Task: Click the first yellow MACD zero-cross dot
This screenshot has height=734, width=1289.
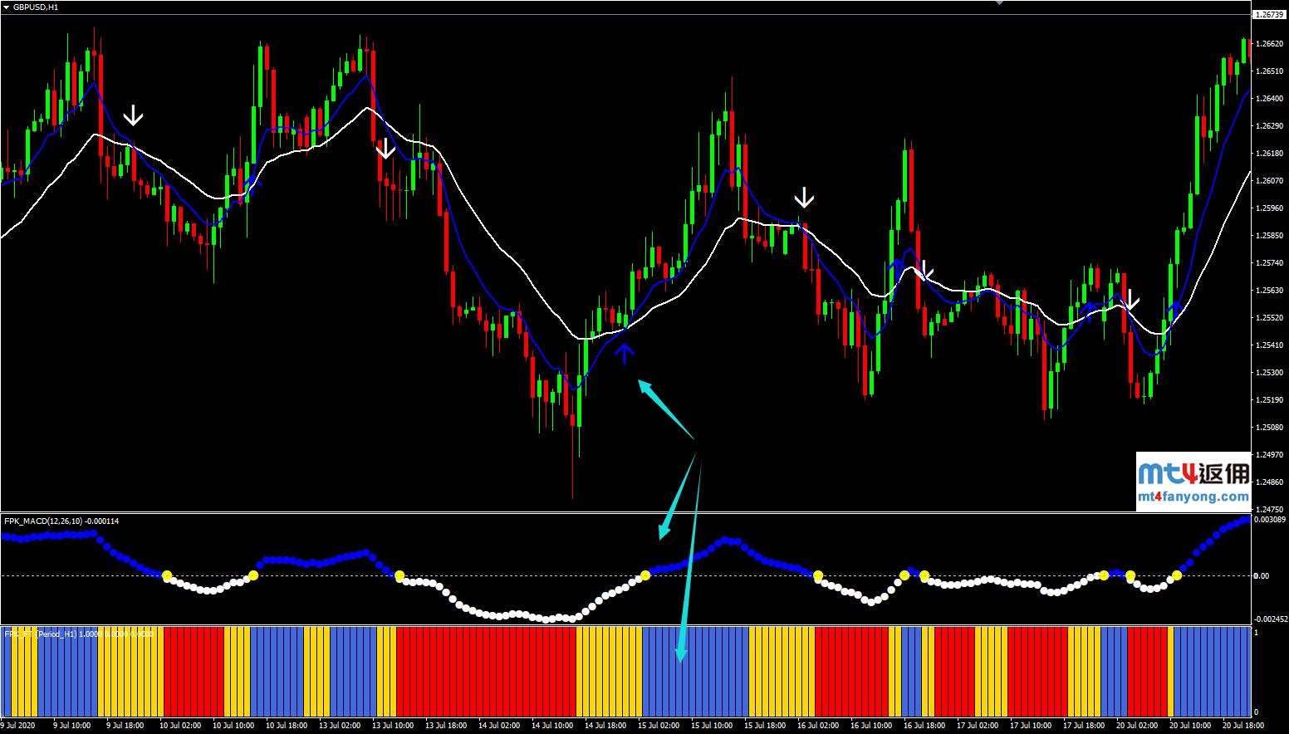Action: point(166,575)
